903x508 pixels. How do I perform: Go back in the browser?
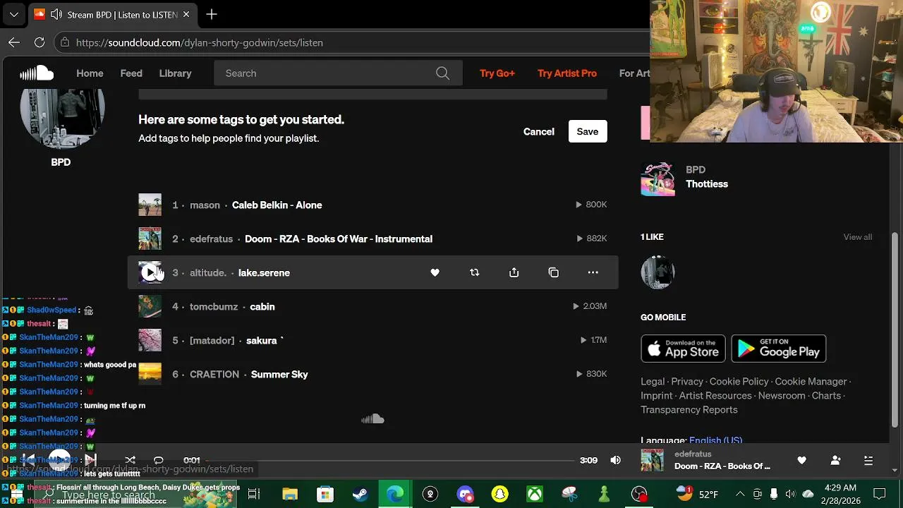coord(14,42)
